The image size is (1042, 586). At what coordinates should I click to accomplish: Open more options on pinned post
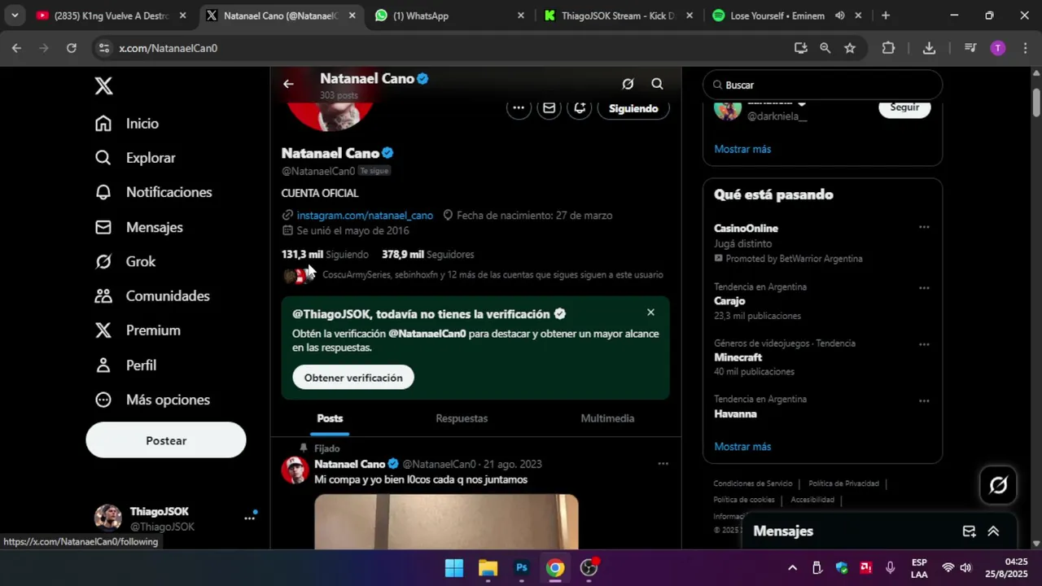tap(663, 464)
